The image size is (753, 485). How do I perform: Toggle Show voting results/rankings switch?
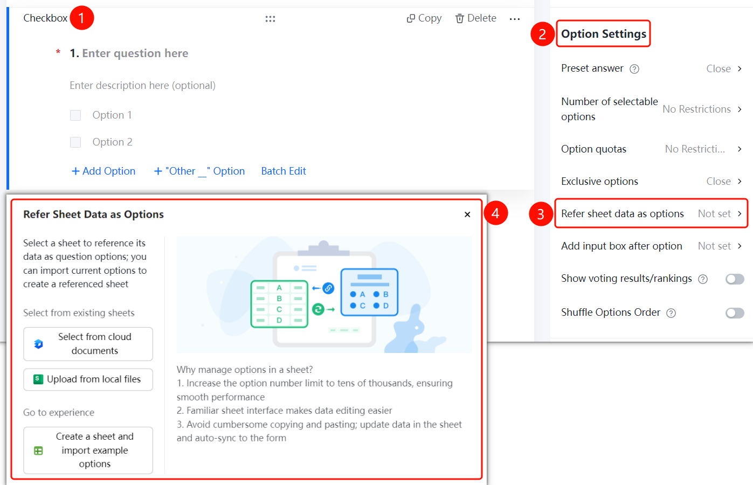point(735,279)
